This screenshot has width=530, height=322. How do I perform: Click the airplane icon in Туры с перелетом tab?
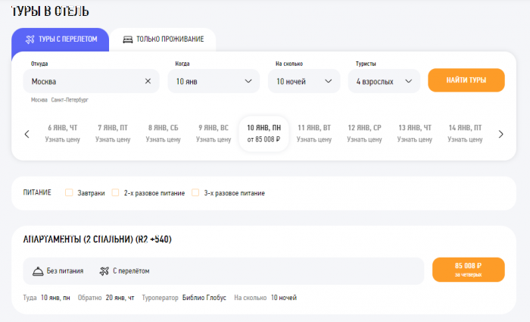click(30, 39)
